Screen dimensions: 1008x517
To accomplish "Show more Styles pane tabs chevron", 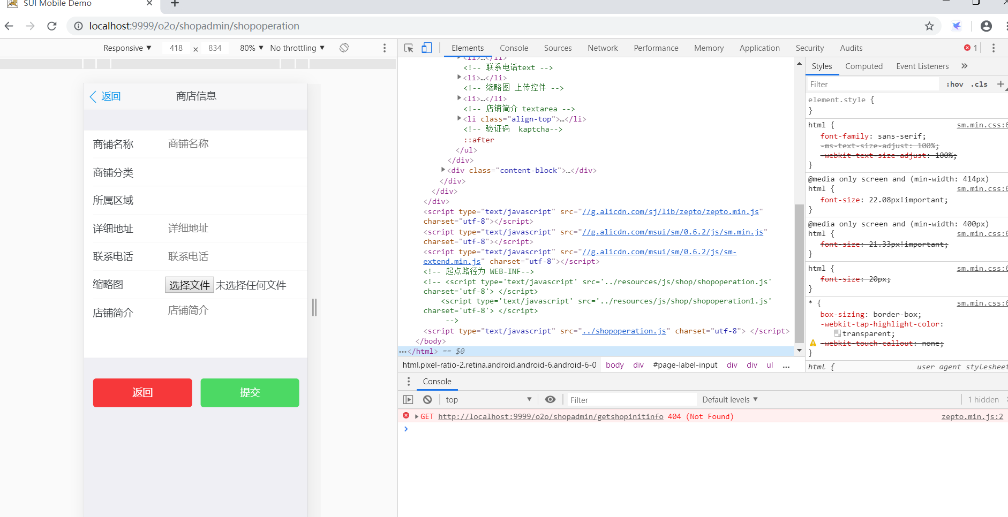I will click(x=965, y=66).
